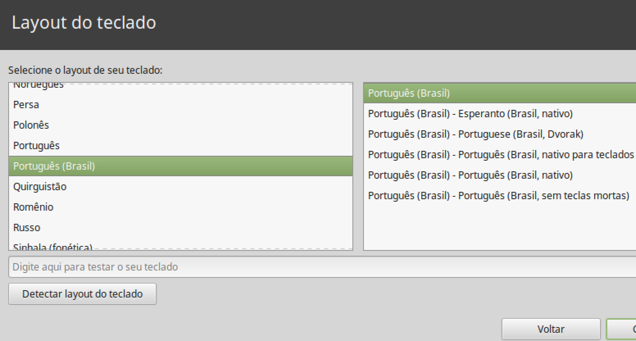The width and height of the screenshot is (636, 341).
Task: Pick Quirguistão from the layout list
Action: tap(40, 186)
